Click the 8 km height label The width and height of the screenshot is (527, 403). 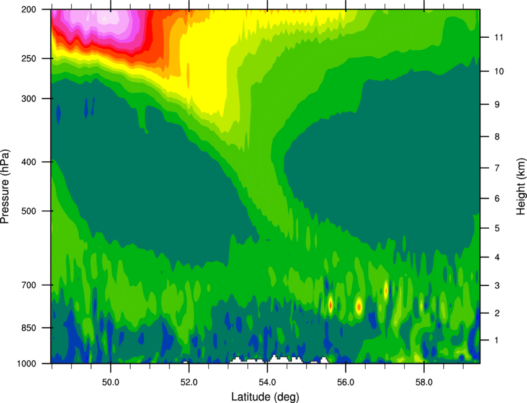pos(497,136)
